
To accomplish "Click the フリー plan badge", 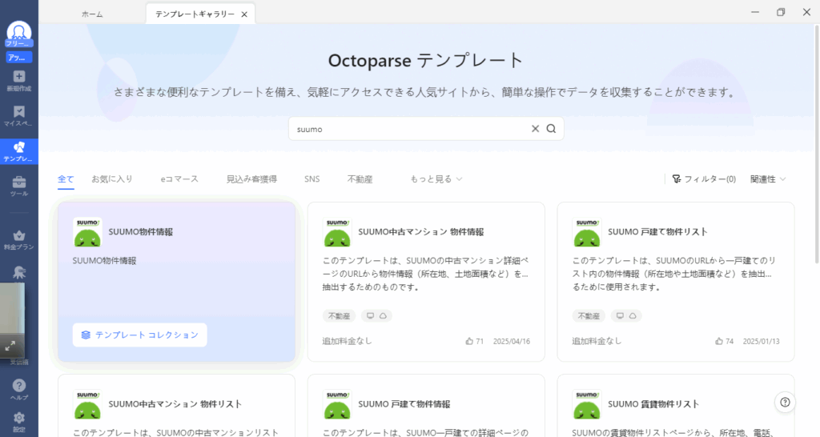I will click(19, 43).
